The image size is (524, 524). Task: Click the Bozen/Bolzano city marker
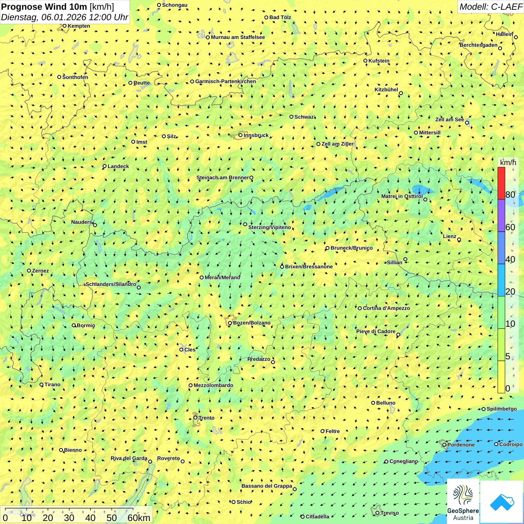click(x=230, y=323)
